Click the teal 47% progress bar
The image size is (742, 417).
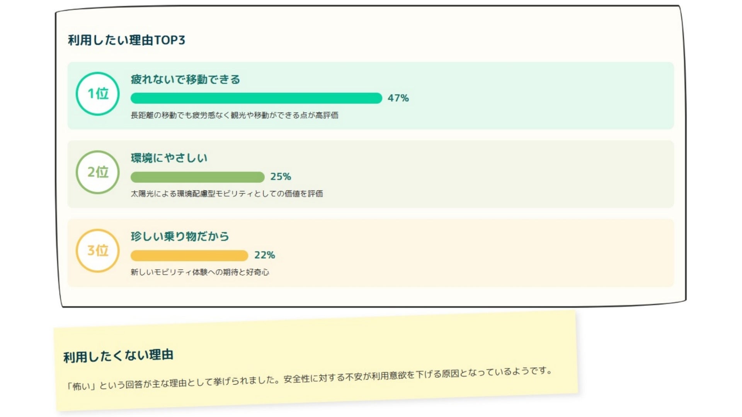coord(256,98)
